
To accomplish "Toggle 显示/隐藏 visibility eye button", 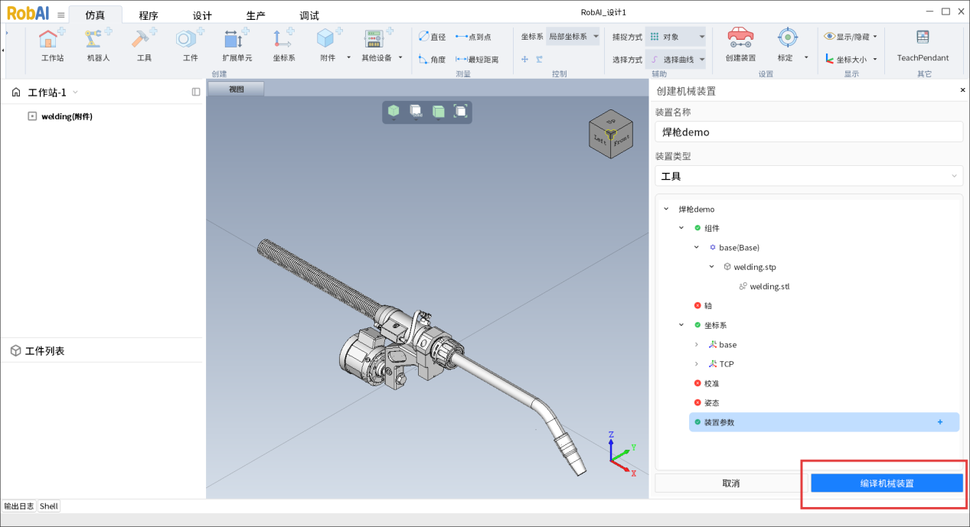I will 850,36.
